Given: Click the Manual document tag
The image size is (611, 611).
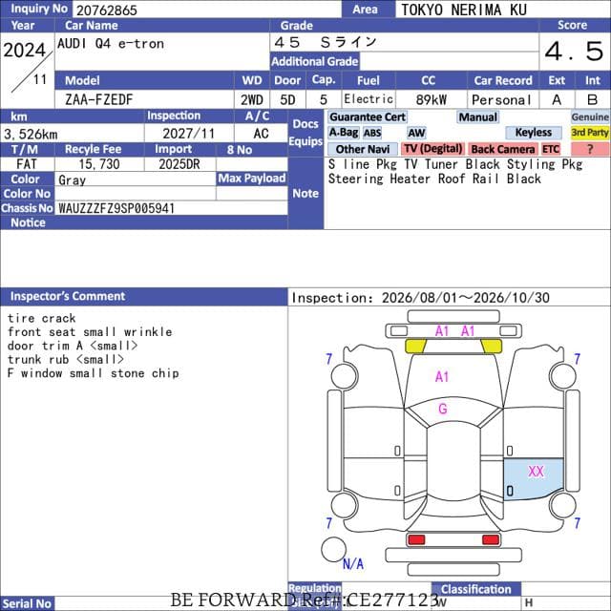Looking at the screenshot, I should click(x=477, y=116).
